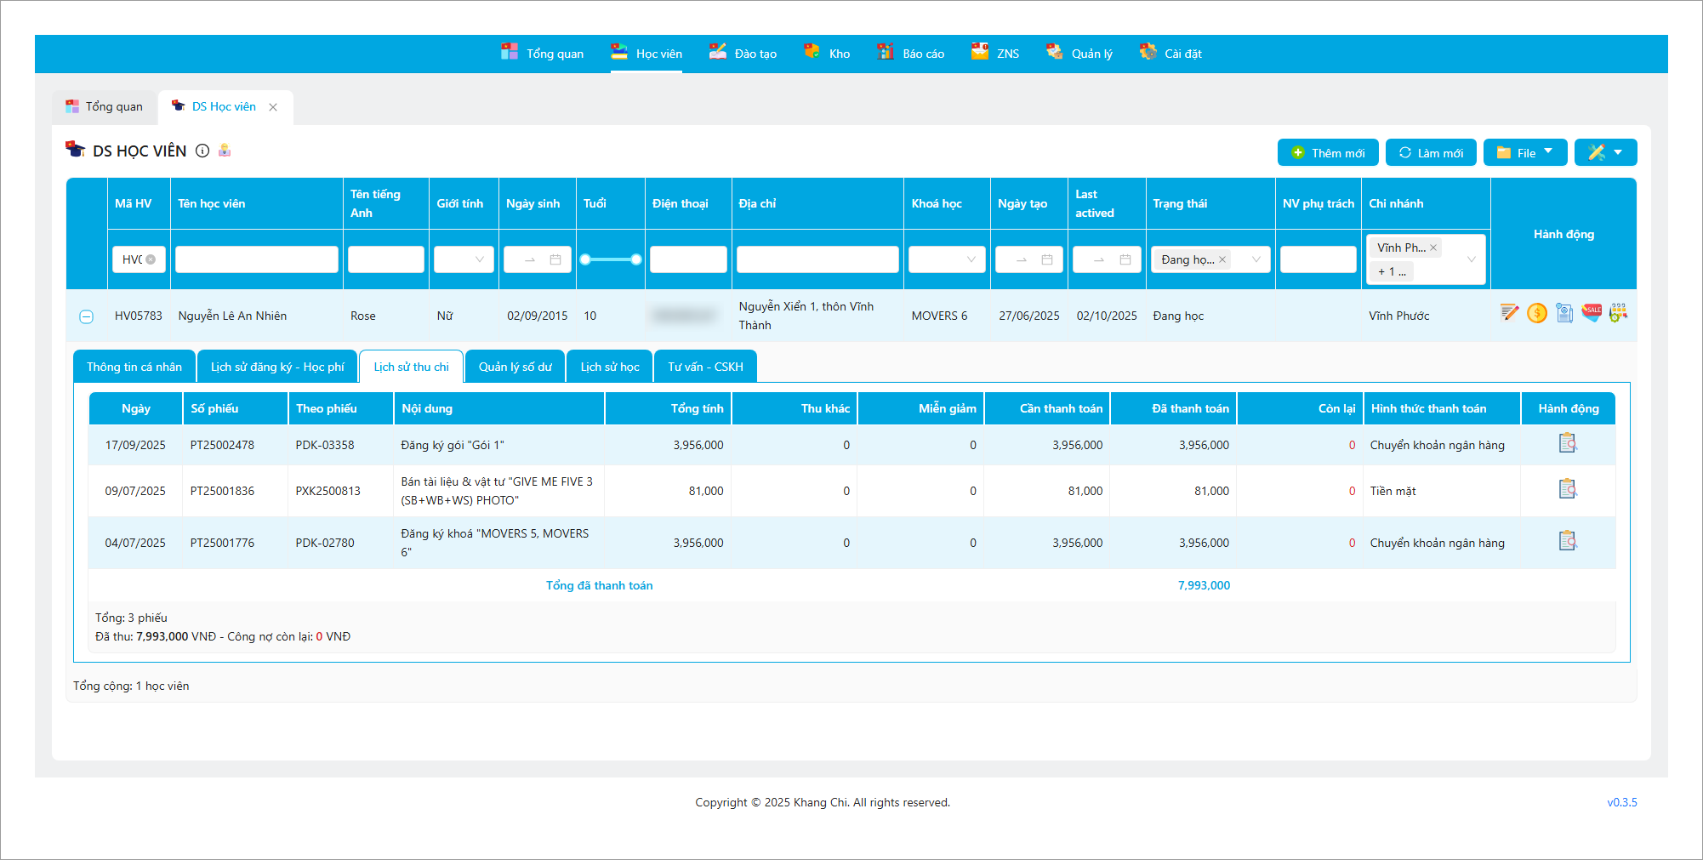The image size is (1703, 860).
Task: Open the Báo cáo menu
Action: tap(911, 54)
